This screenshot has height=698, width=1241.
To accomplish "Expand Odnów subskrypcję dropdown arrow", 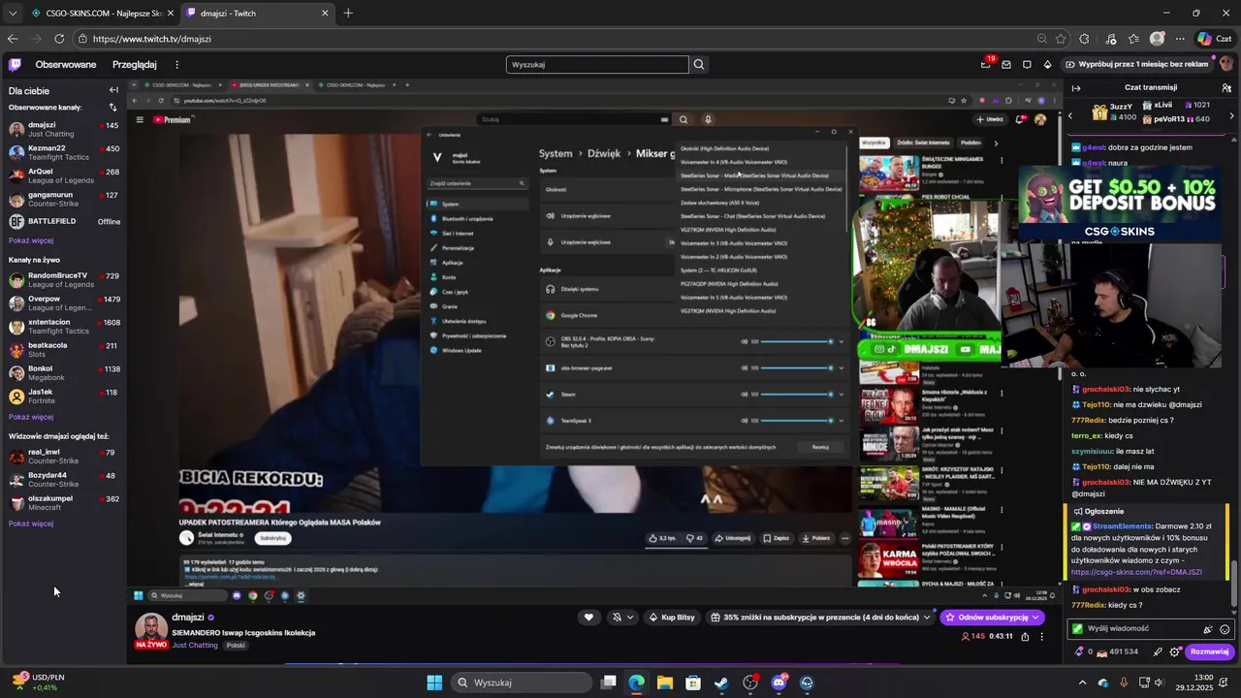I will (1036, 618).
